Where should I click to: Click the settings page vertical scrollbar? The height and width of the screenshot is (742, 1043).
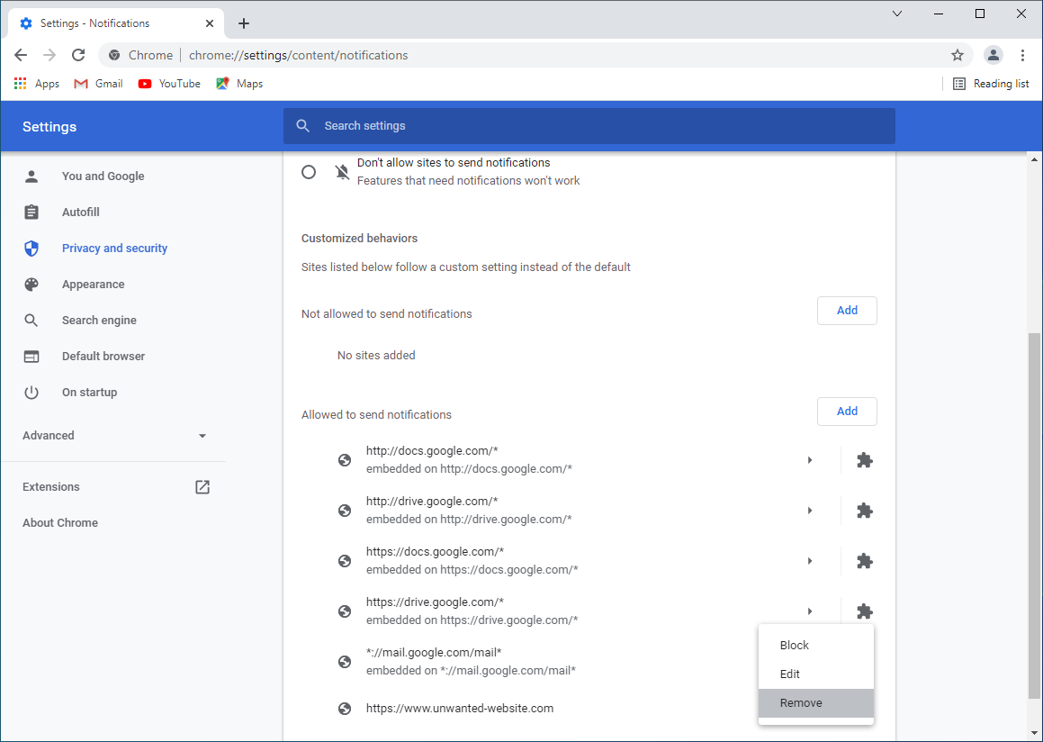pos(1034,513)
